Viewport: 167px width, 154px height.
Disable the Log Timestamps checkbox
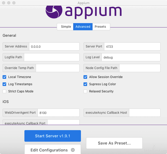tap(4, 84)
